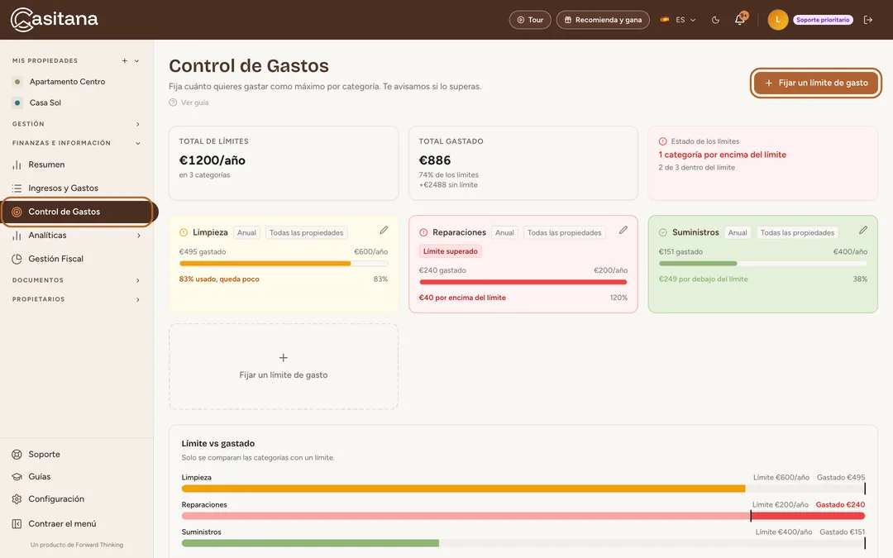Edit the Suministros limit pencil icon
The width and height of the screenshot is (893, 558).
(863, 230)
